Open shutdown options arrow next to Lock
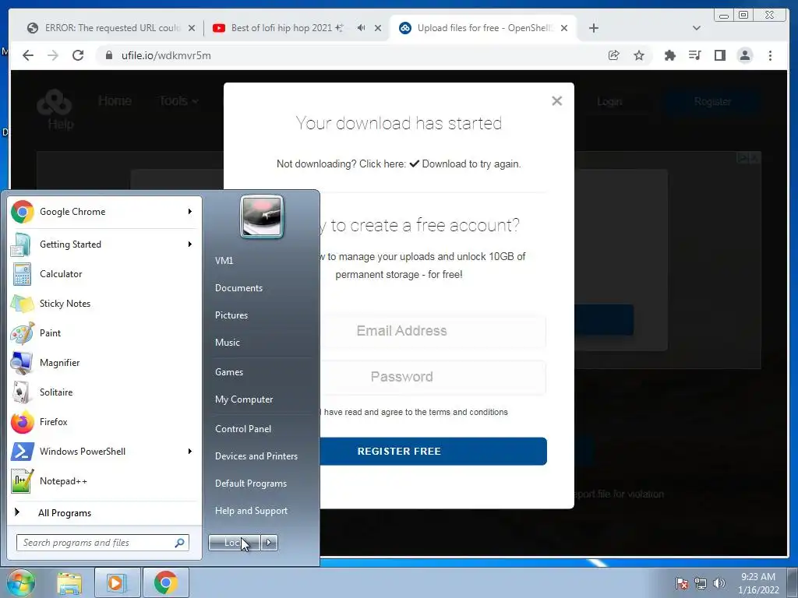Screen dimensions: 798x598 [269, 543]
